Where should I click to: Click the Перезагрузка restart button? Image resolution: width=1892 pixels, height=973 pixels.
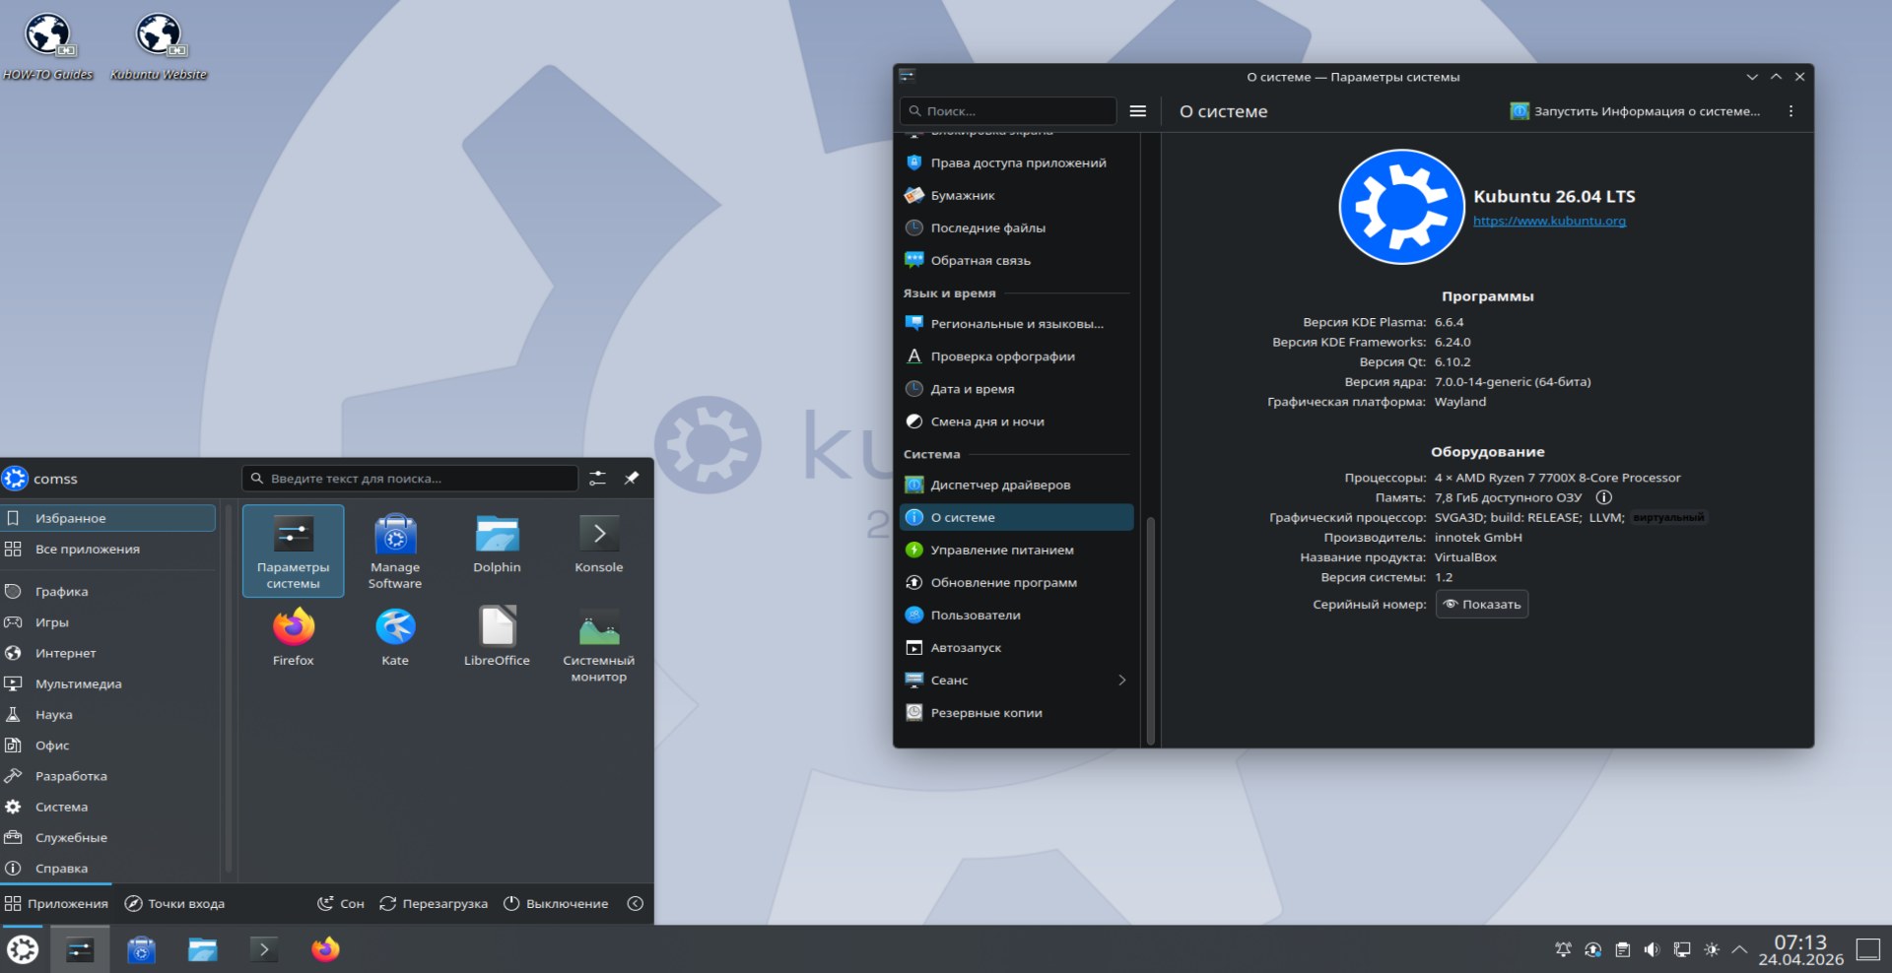[x=434, y=904]
